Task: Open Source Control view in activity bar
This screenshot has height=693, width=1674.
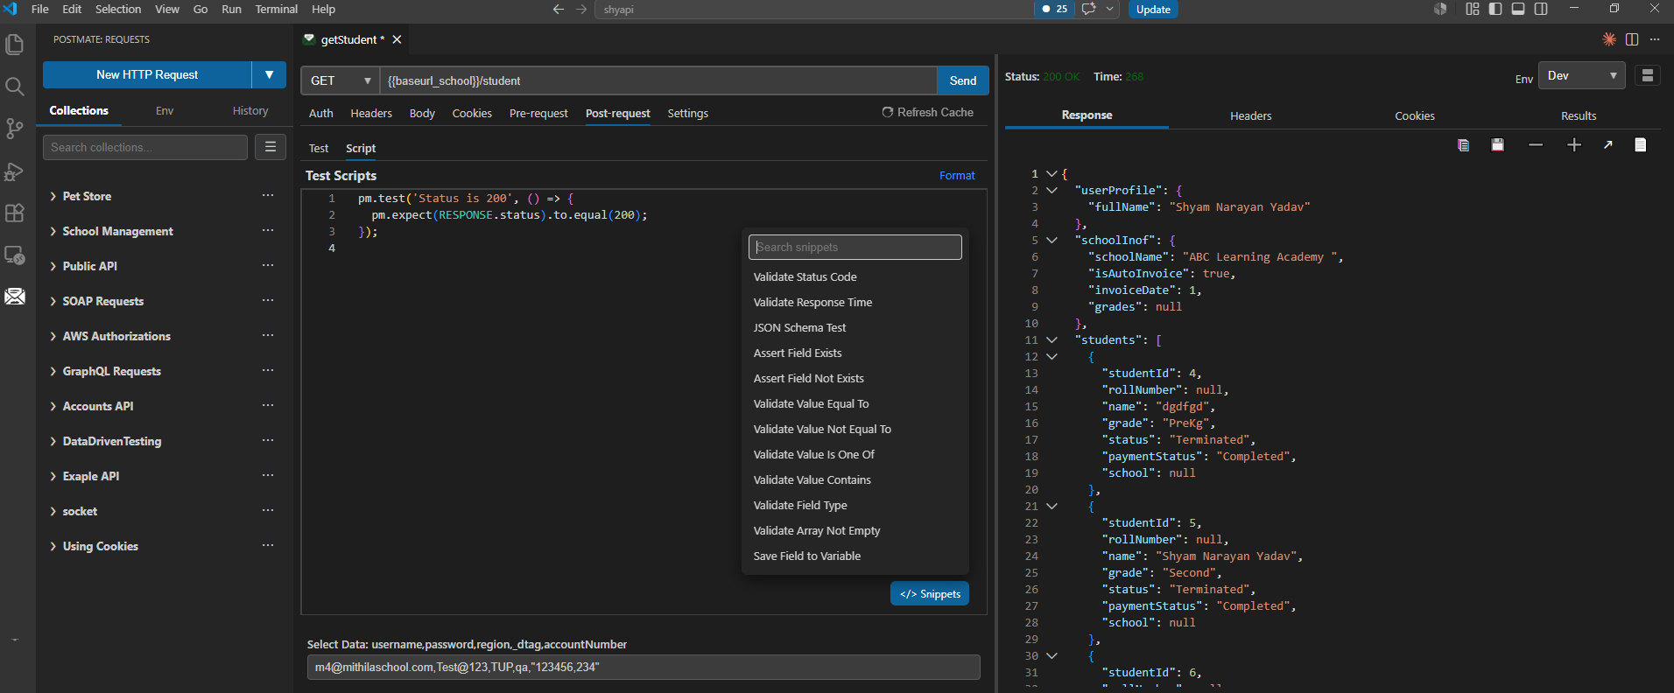Action: [x=15, y=129]
